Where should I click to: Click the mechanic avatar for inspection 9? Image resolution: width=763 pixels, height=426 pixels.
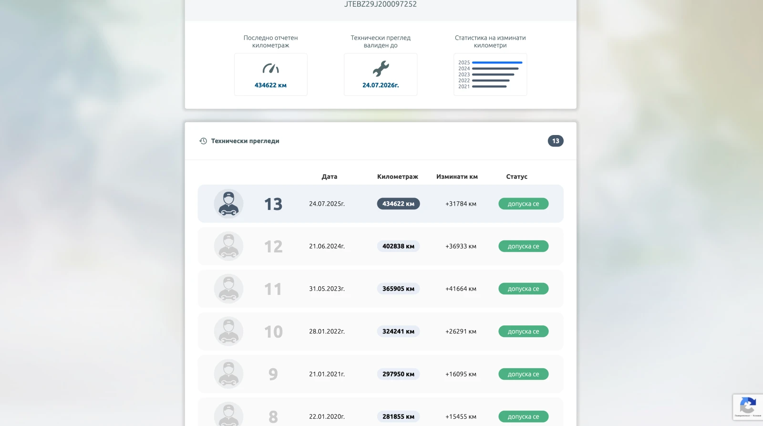point(228,374)
